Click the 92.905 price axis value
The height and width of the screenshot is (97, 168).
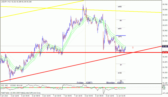(x=165, y=31)
